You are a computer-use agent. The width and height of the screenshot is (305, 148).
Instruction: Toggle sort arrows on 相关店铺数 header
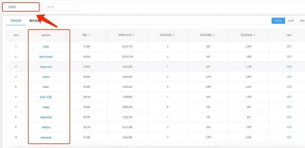click(x=214, y=35)
